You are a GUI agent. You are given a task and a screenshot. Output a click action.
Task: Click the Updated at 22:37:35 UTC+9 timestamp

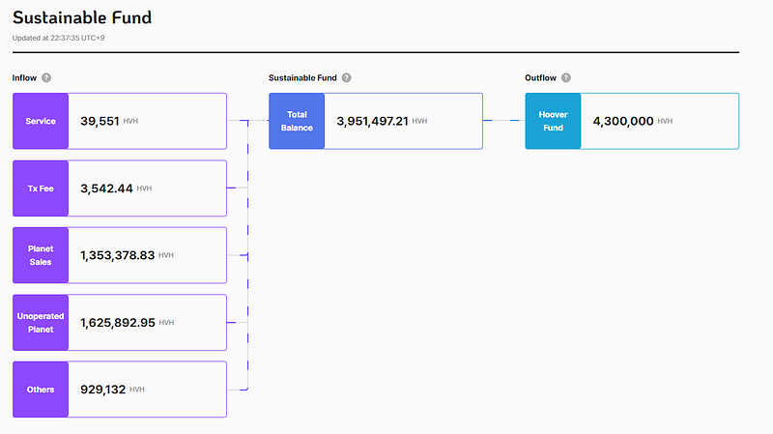pos(58,38)
